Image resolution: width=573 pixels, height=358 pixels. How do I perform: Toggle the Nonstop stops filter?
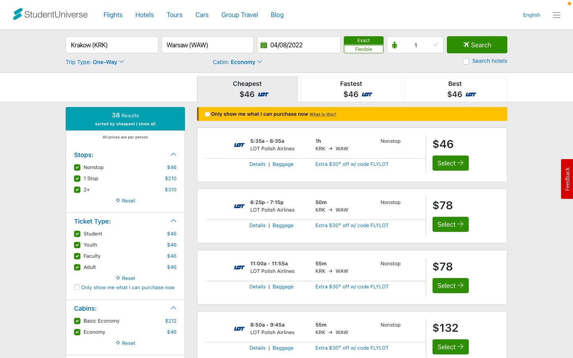[x=77, y=167]
